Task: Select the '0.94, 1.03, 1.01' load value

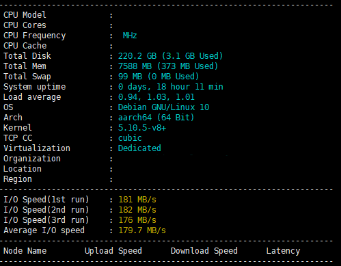Action: [x=156, y=97]
